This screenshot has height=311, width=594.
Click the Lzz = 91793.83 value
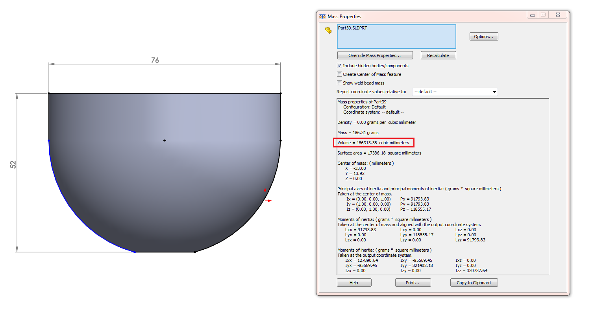click(470, 240)
